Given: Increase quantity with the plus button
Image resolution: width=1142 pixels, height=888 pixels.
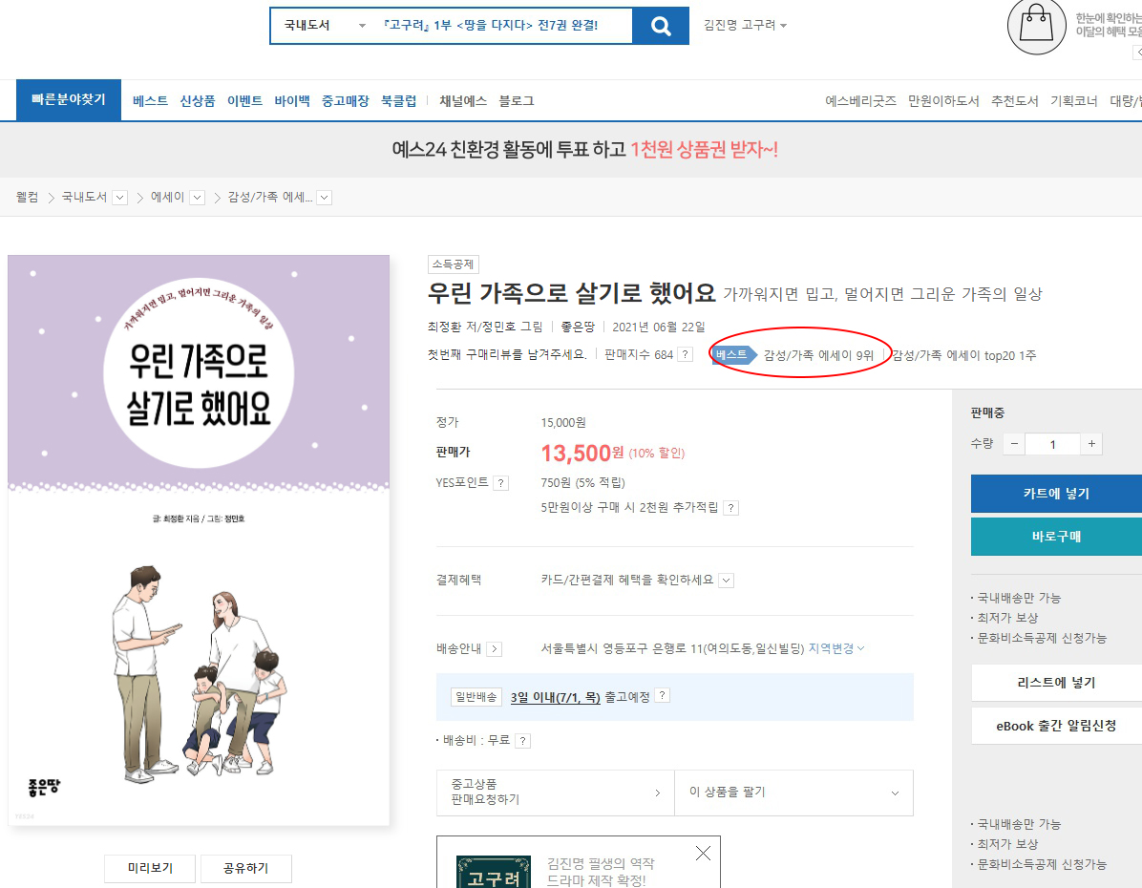Looking at the screenshot, I should pos(1091,444).
